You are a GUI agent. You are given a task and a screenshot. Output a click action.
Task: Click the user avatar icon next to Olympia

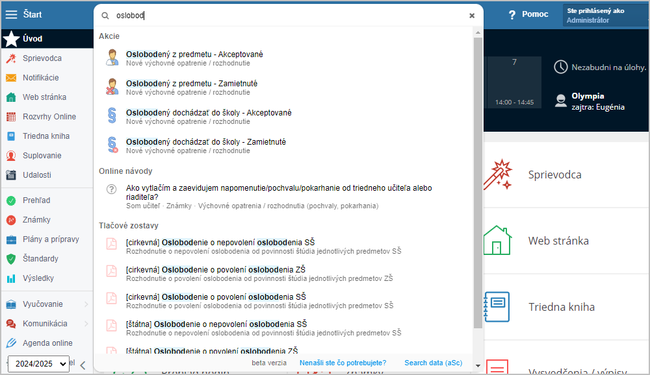pos(560,101)
